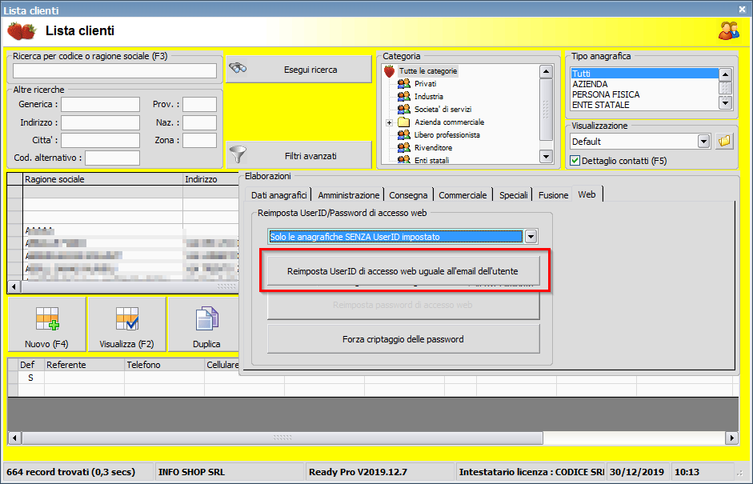Image resolution: width=753 pixels, height=484 pixels.
Task: Click the people icon next to Rivenditore
Action: 404,147
